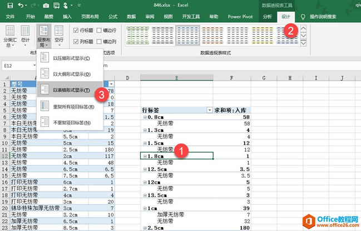Toggle the 行标题 row headers checkbox

click(x=76, y=30)
